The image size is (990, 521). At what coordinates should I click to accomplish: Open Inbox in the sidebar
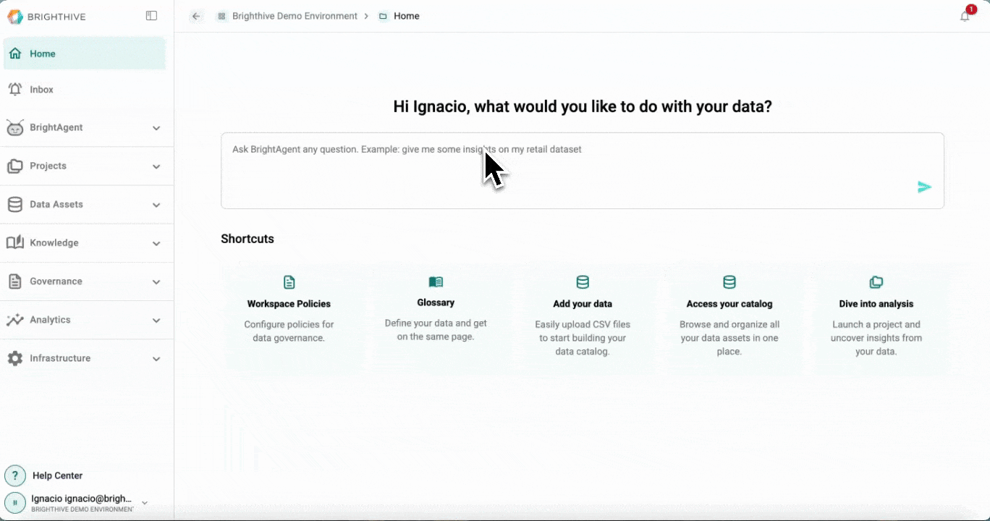pyautogui.click(x=85, y=89)
